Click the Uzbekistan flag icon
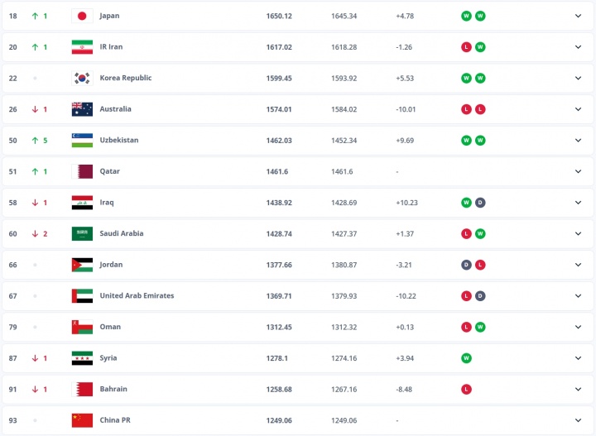Viewport: 596px width, 436px height. (82, 141)
